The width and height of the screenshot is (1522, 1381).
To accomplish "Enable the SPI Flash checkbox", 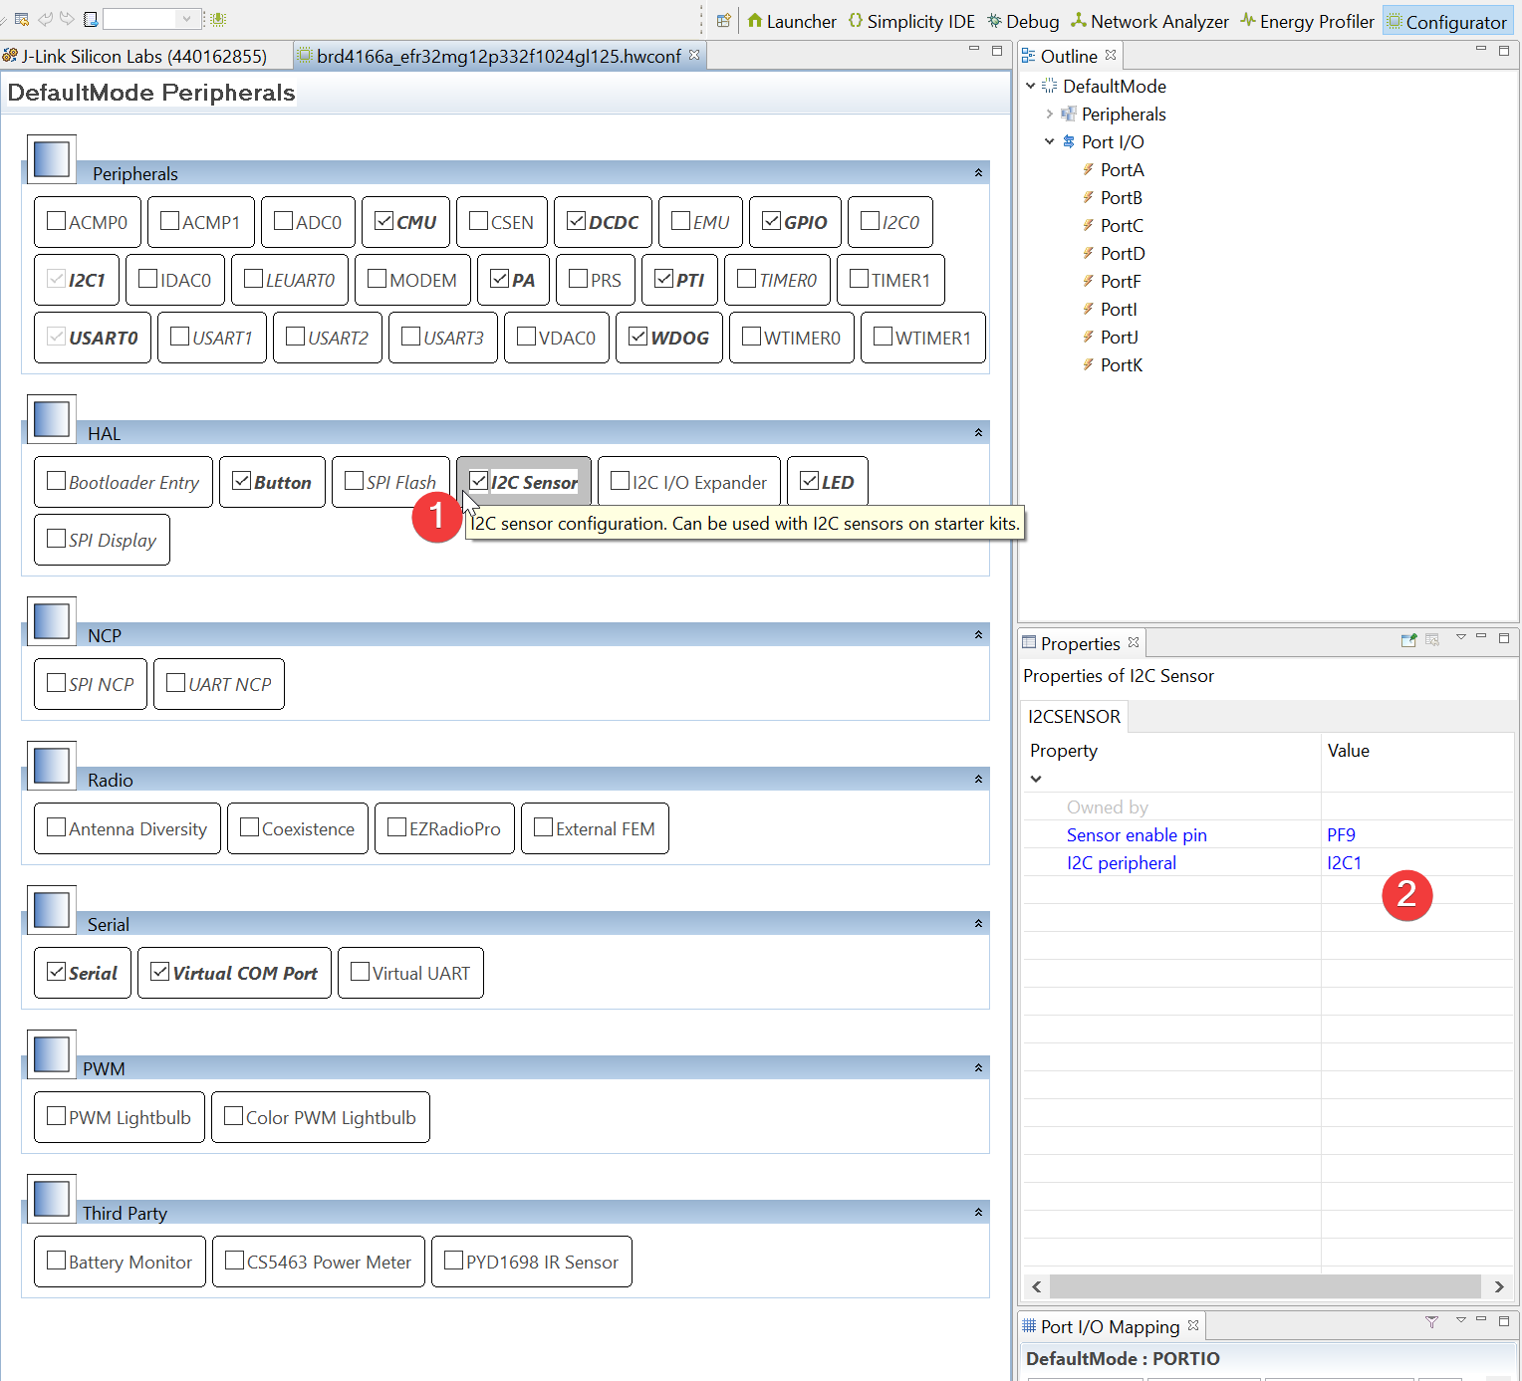I will [x=354, y=481].
